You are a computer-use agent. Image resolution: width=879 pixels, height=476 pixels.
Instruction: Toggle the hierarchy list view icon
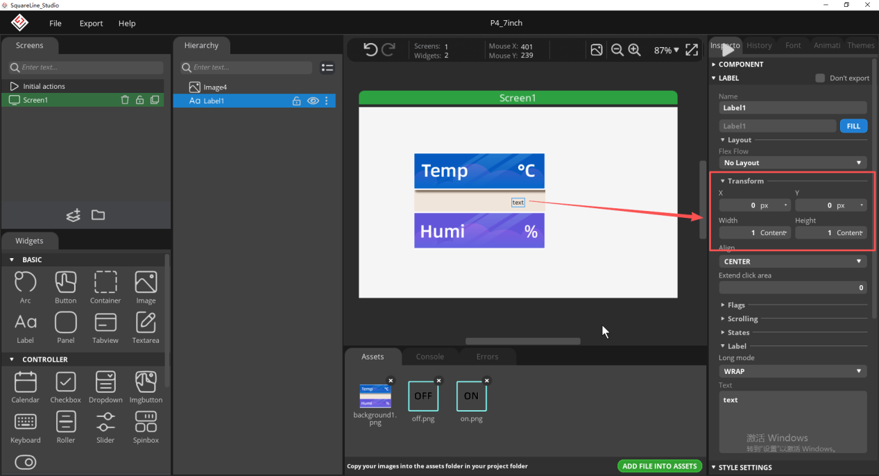(327, 67)
